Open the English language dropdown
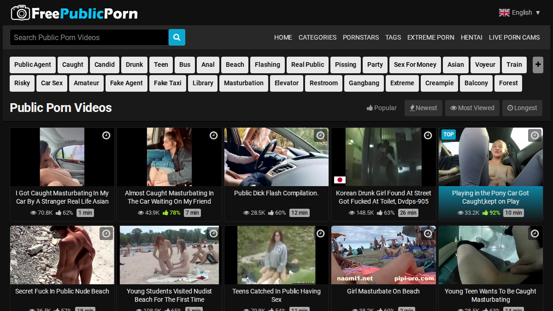553x311 pixels. [520, 12]
